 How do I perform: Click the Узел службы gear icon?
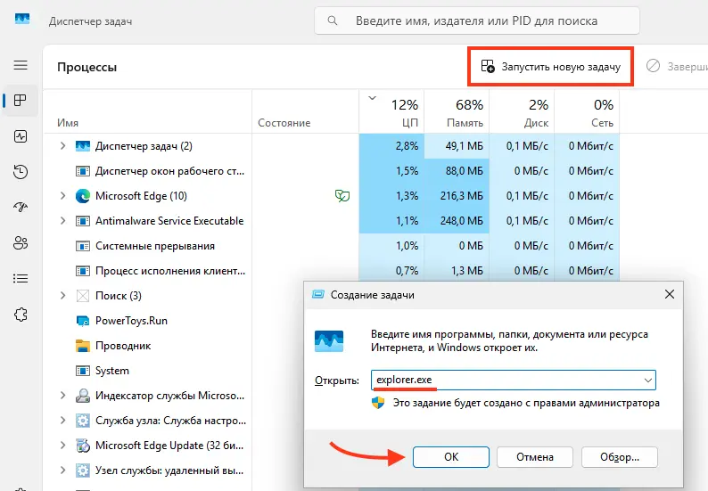(x=83, y=471)
